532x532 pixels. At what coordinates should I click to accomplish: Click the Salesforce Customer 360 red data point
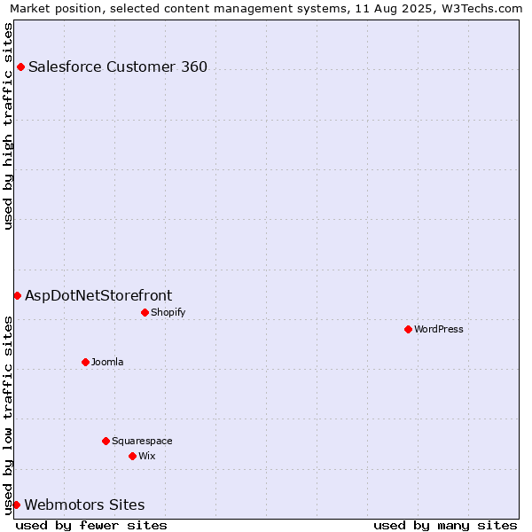click(20, 66)
